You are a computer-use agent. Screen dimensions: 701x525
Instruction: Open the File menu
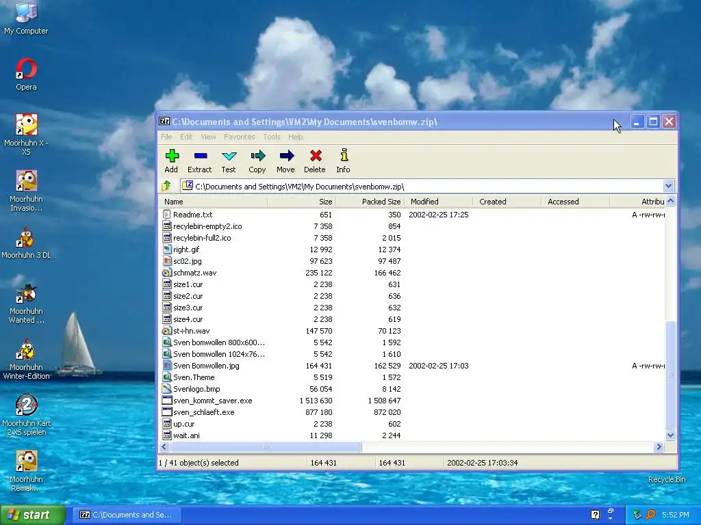166,137
